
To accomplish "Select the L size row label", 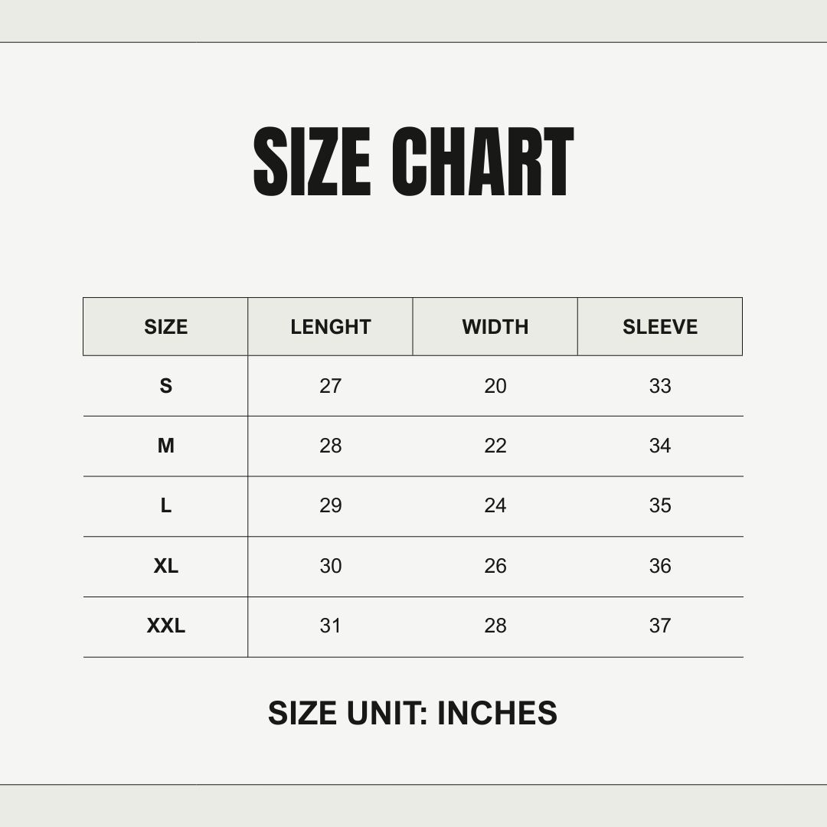I will (165, 505).
